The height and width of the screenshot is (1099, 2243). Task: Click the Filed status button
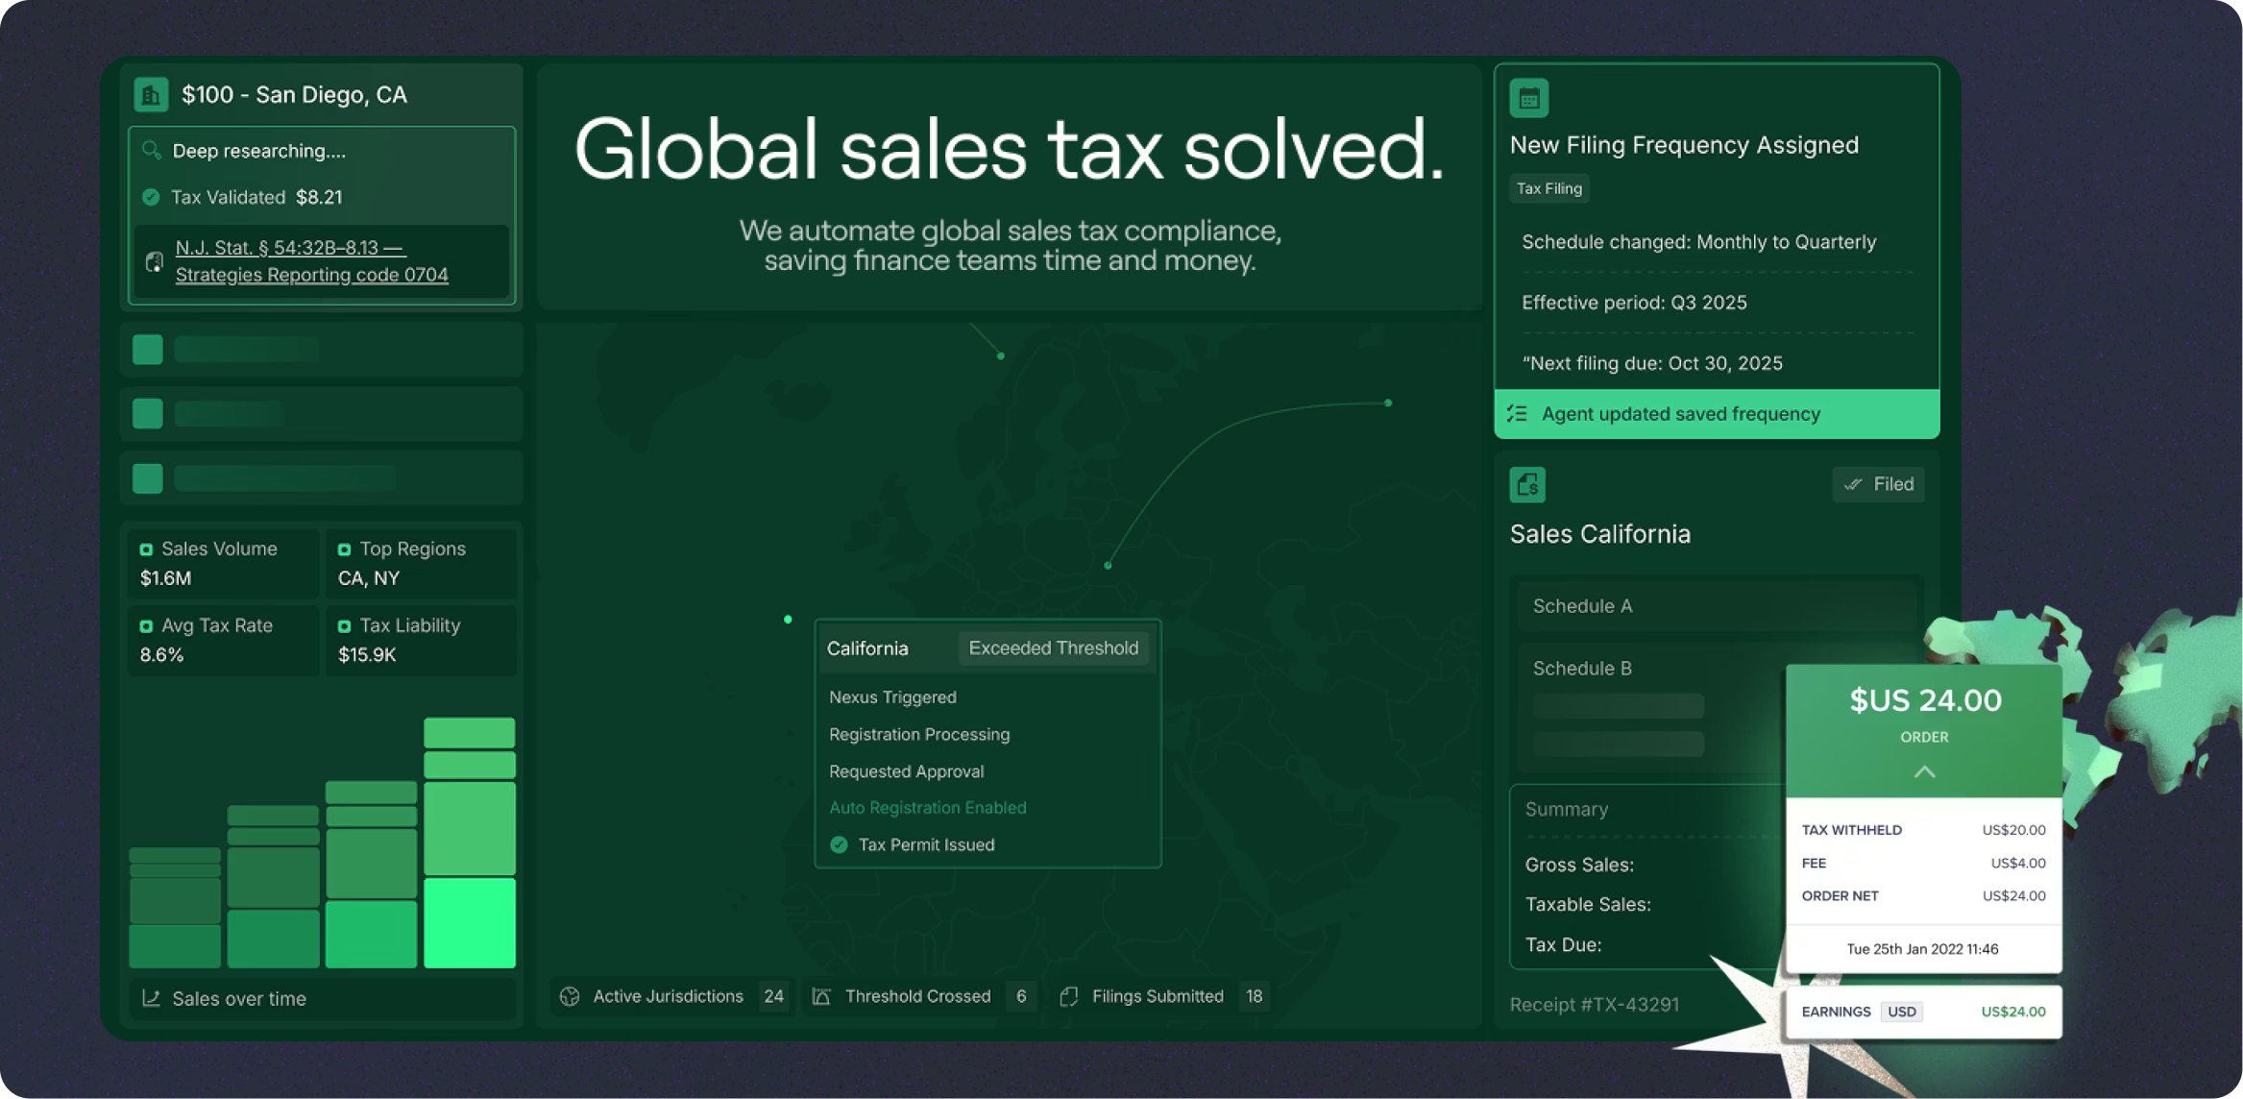(1878, 484)
